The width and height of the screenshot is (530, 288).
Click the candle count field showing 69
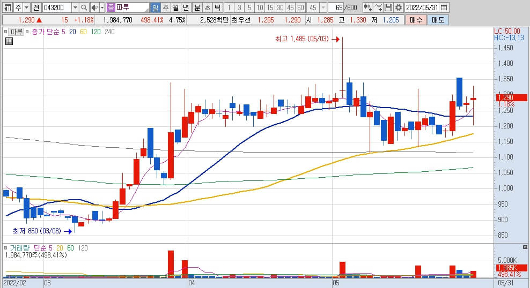pyautogui.click(x=336, y=7)
